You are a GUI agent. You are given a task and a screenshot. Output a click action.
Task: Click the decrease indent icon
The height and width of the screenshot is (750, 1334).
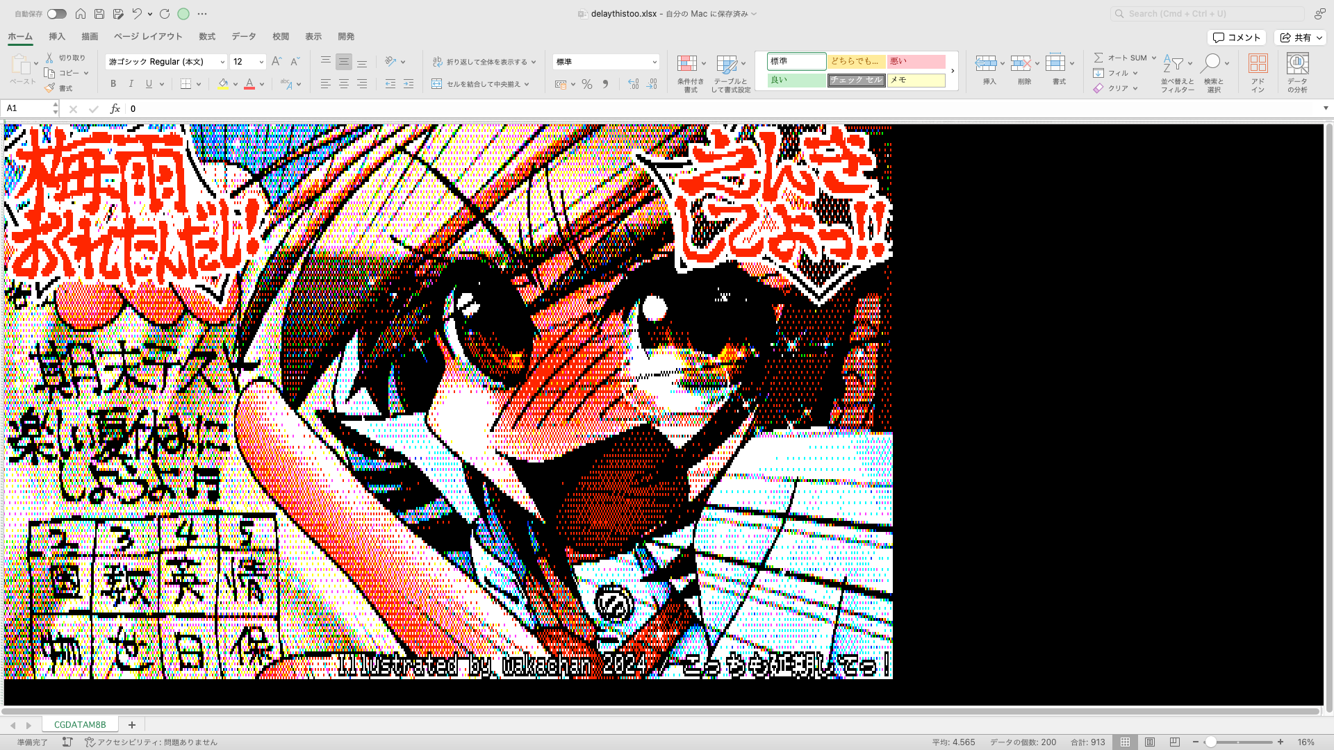pyautogui.click(x=390, y=84)
